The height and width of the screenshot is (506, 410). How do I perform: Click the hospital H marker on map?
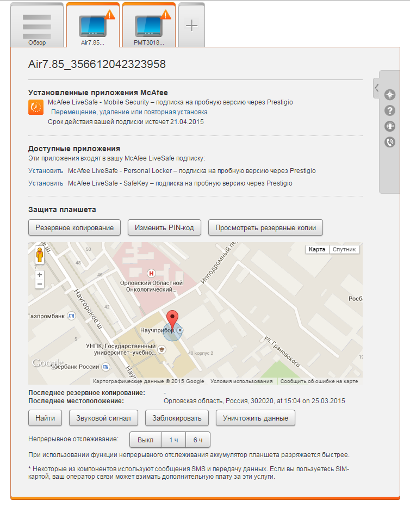click(x=151, y=274)
